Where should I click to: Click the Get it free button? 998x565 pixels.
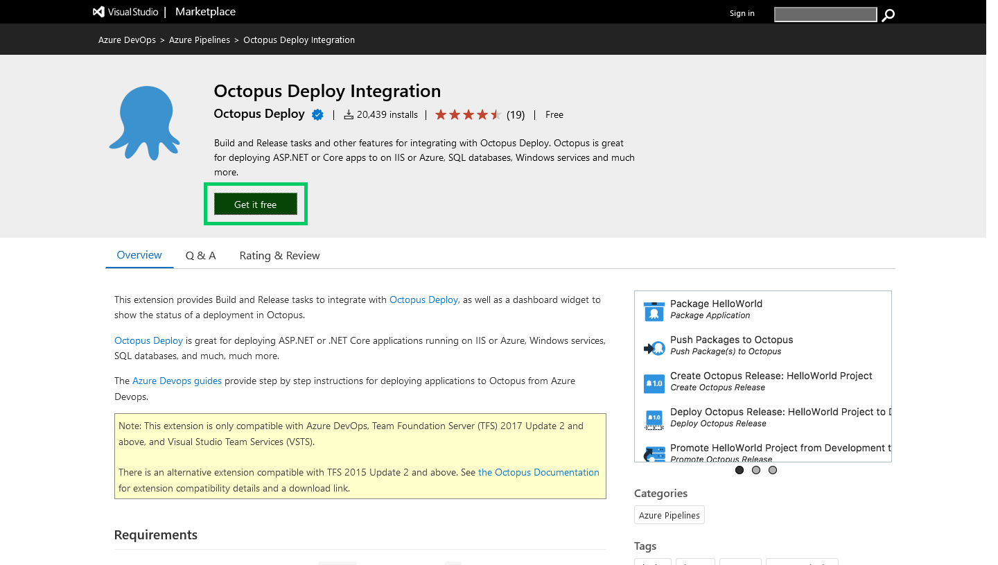pos(256,205)
